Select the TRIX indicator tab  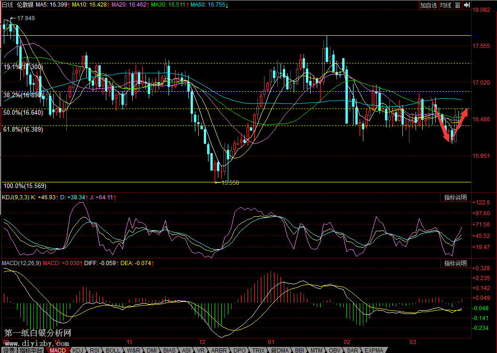[258, 350]
